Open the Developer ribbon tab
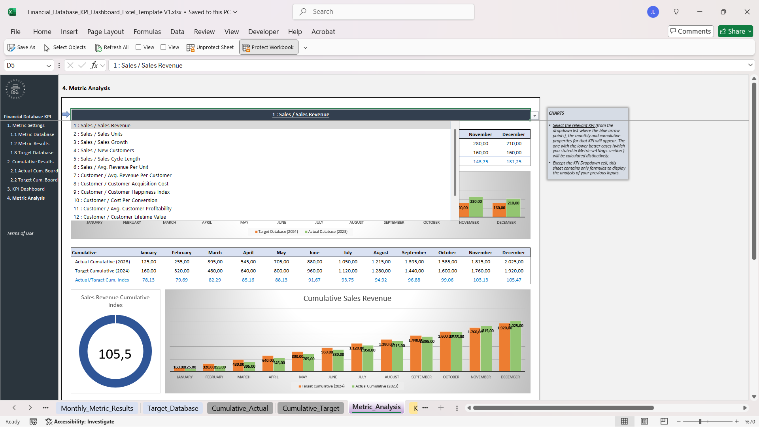Image resolution: width=759 pixels, height=427 pixels. 263,32
